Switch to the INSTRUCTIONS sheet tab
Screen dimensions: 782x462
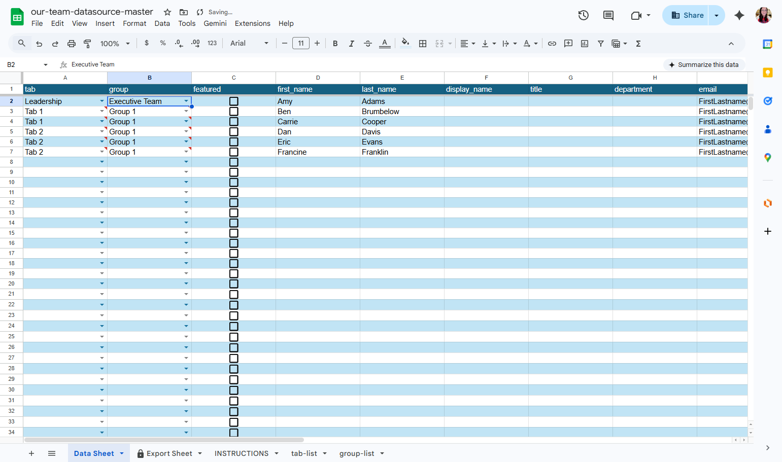point(242,453)
